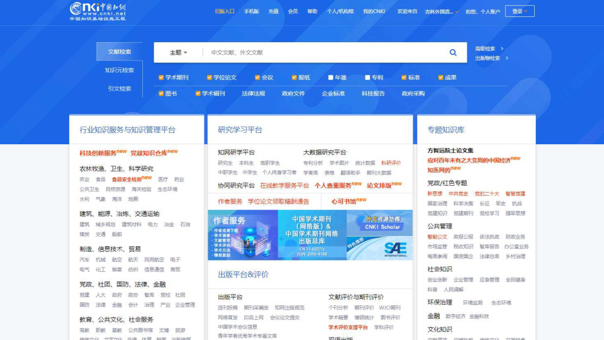Viewport: 604px width, 340px height.
Task: Open the 学术评价支撑平台 link
Action: click(348, 327)
